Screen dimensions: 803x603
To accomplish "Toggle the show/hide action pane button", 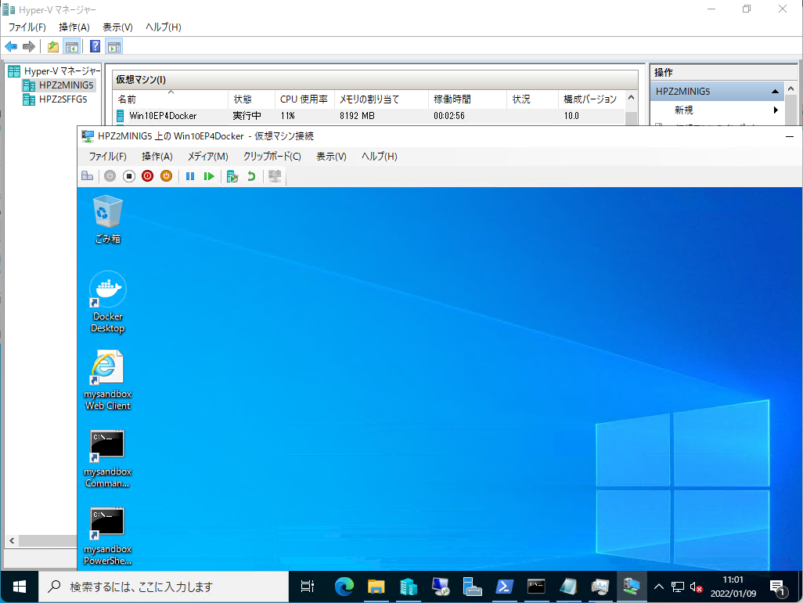I will (x=114, y=46).
